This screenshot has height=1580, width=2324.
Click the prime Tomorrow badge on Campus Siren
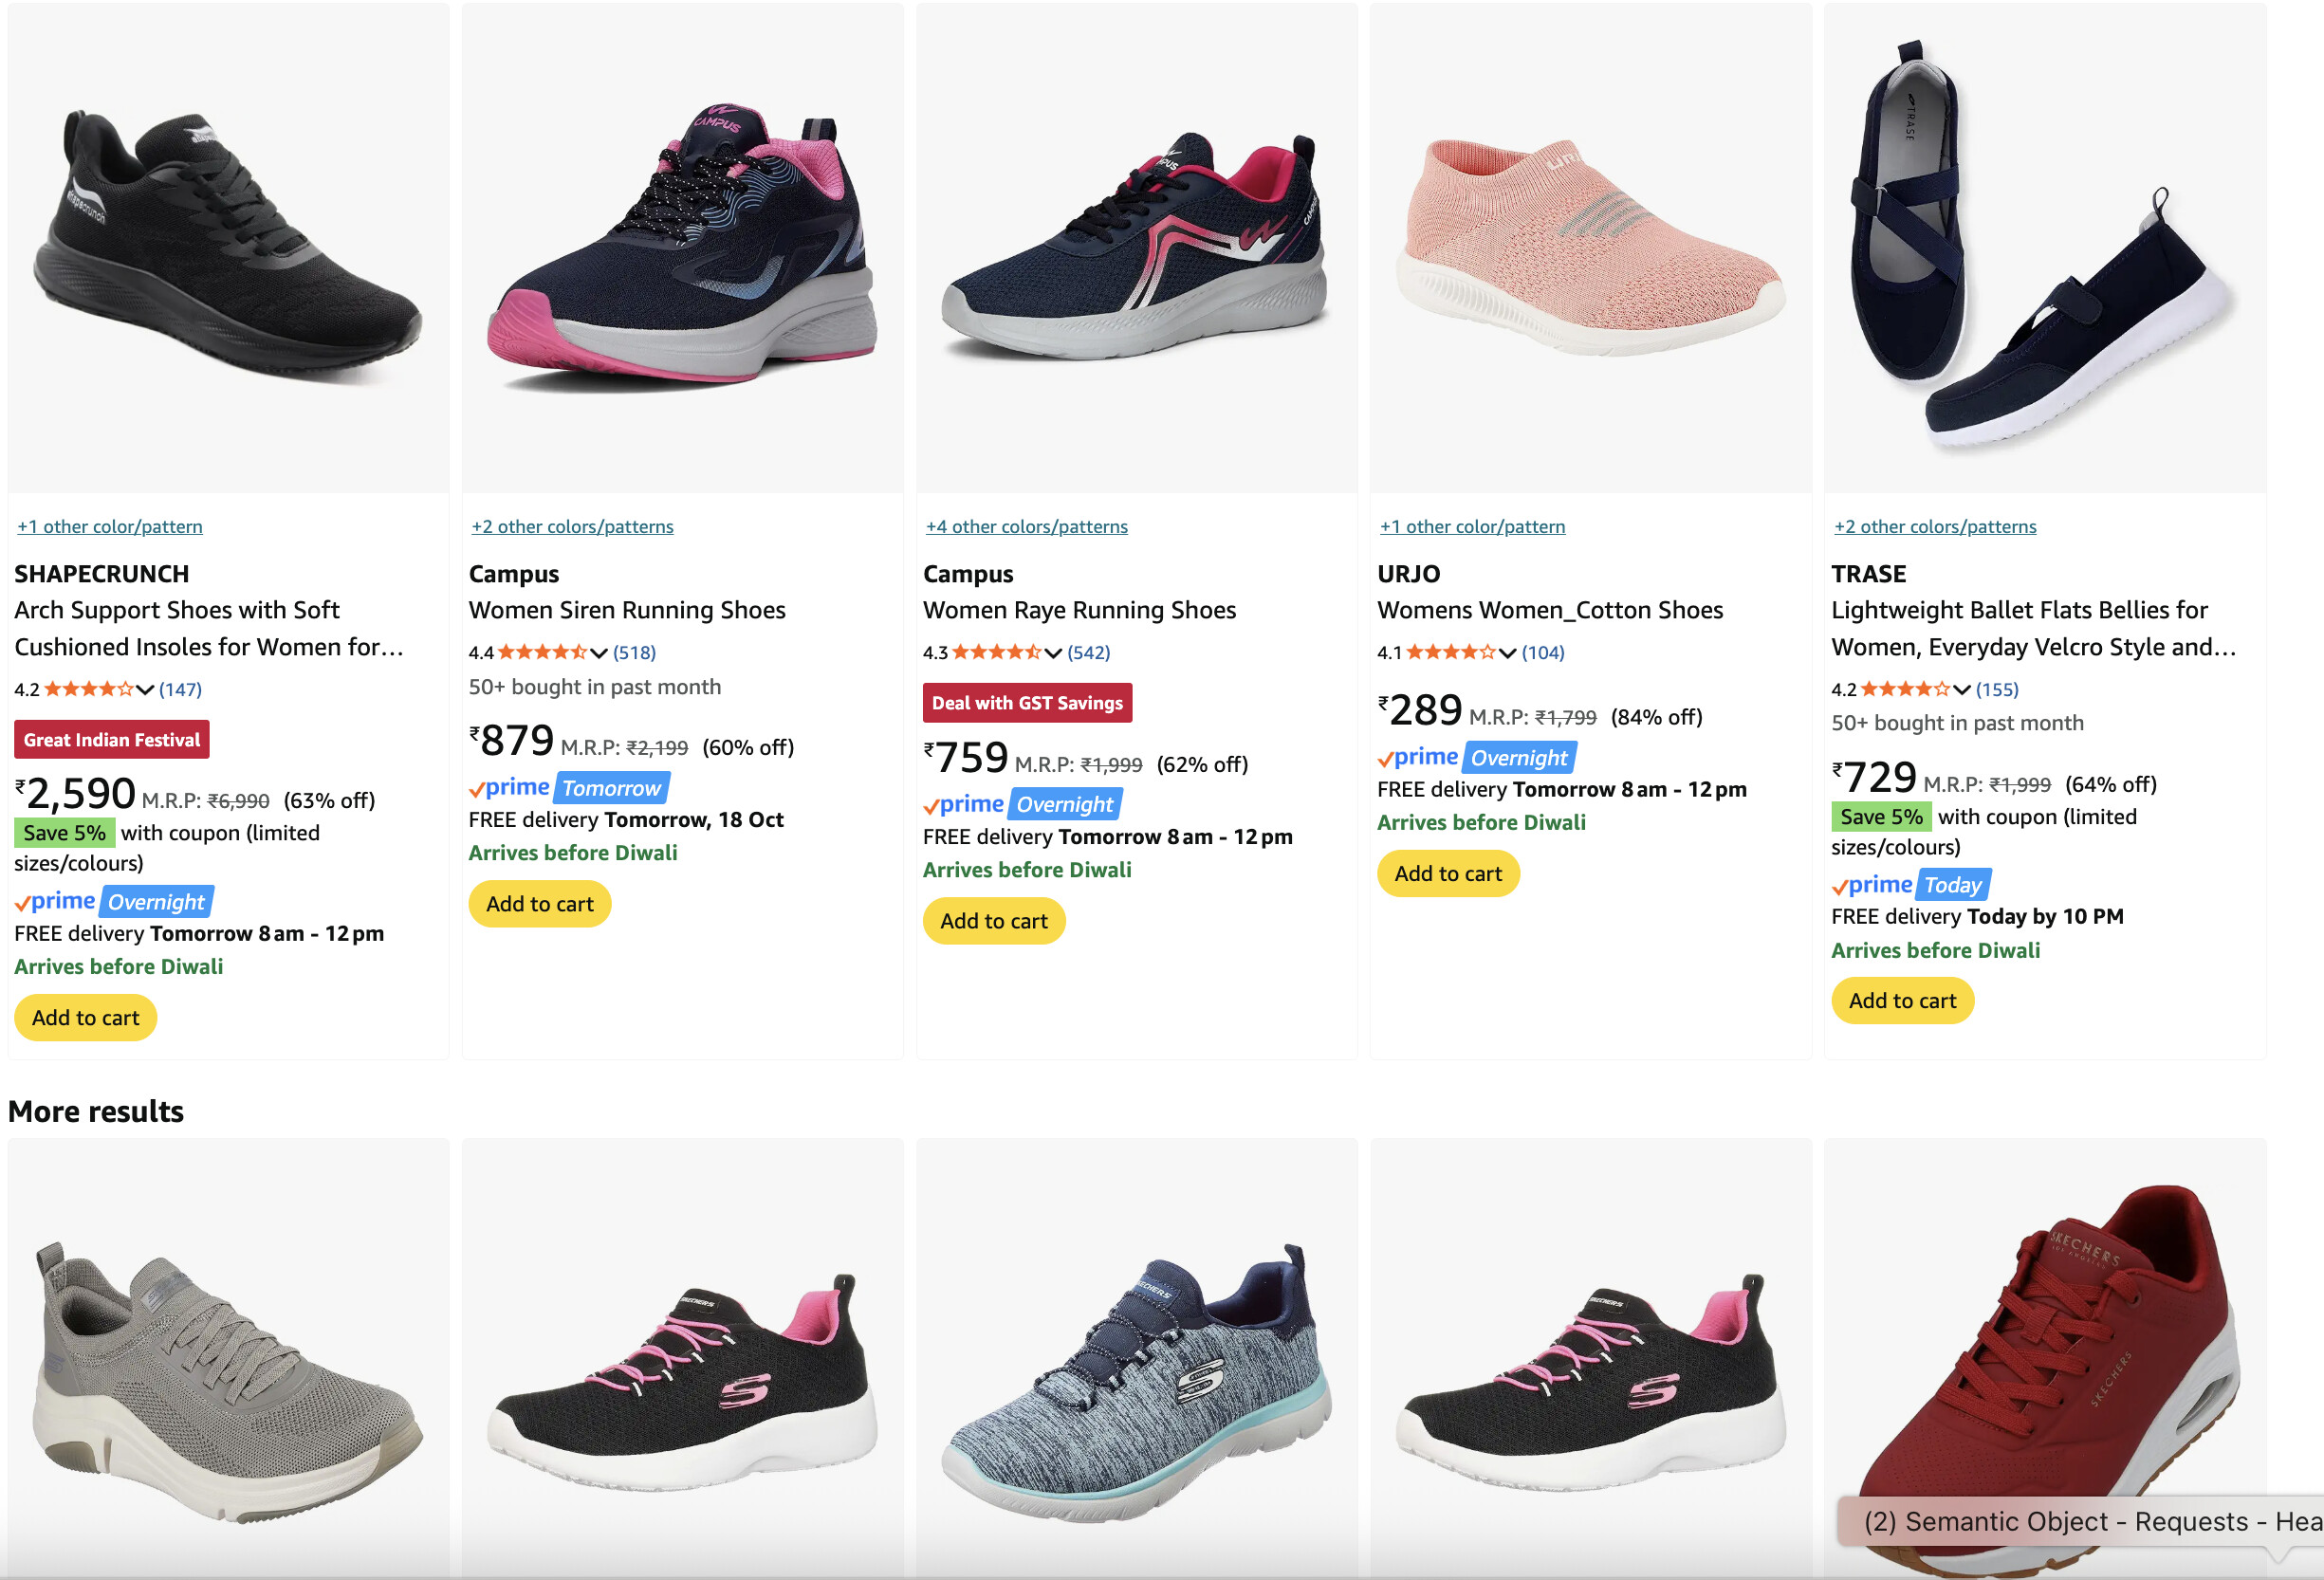568,788
